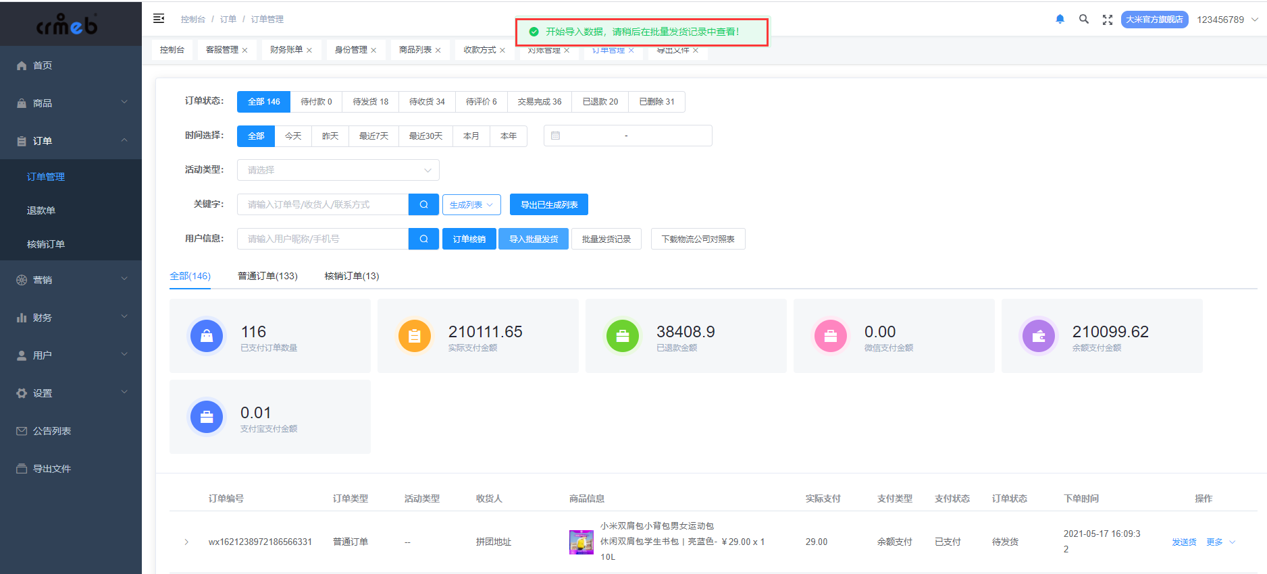Collapse the sidebar menu icon
This screenshot has width=1267, height=574.
click(x=159, y=19)
